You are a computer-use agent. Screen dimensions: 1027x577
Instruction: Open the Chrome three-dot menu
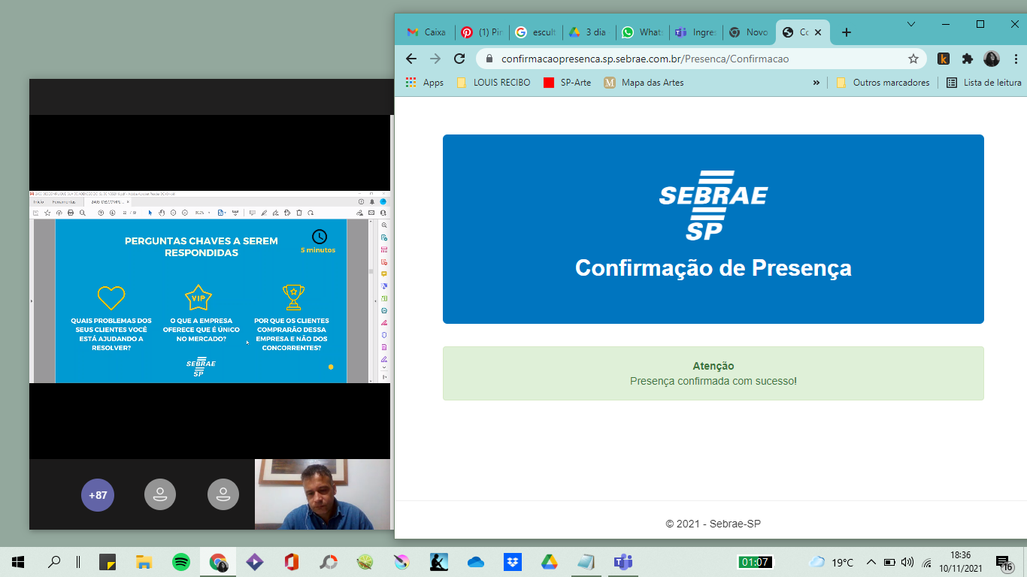tap(1016, 59)
